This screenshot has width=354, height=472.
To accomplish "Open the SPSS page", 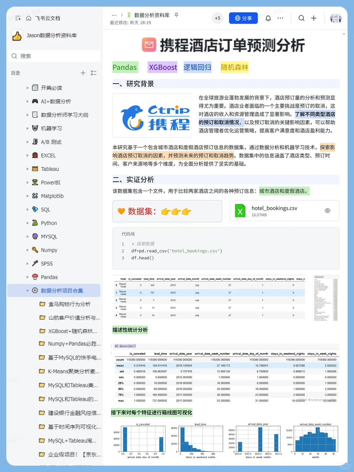I will tap(47, 264).
